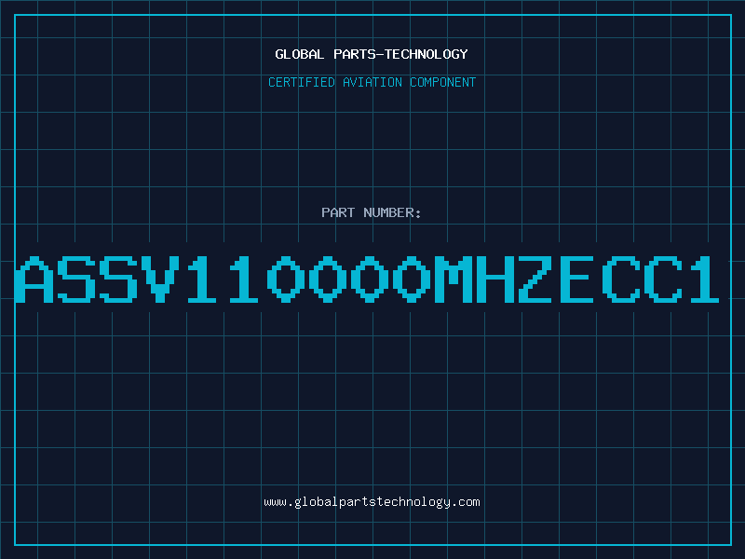The image size is (745, 559).
Task: Open the www.globalpartstechnology.com link
Action: click(372, 502)
